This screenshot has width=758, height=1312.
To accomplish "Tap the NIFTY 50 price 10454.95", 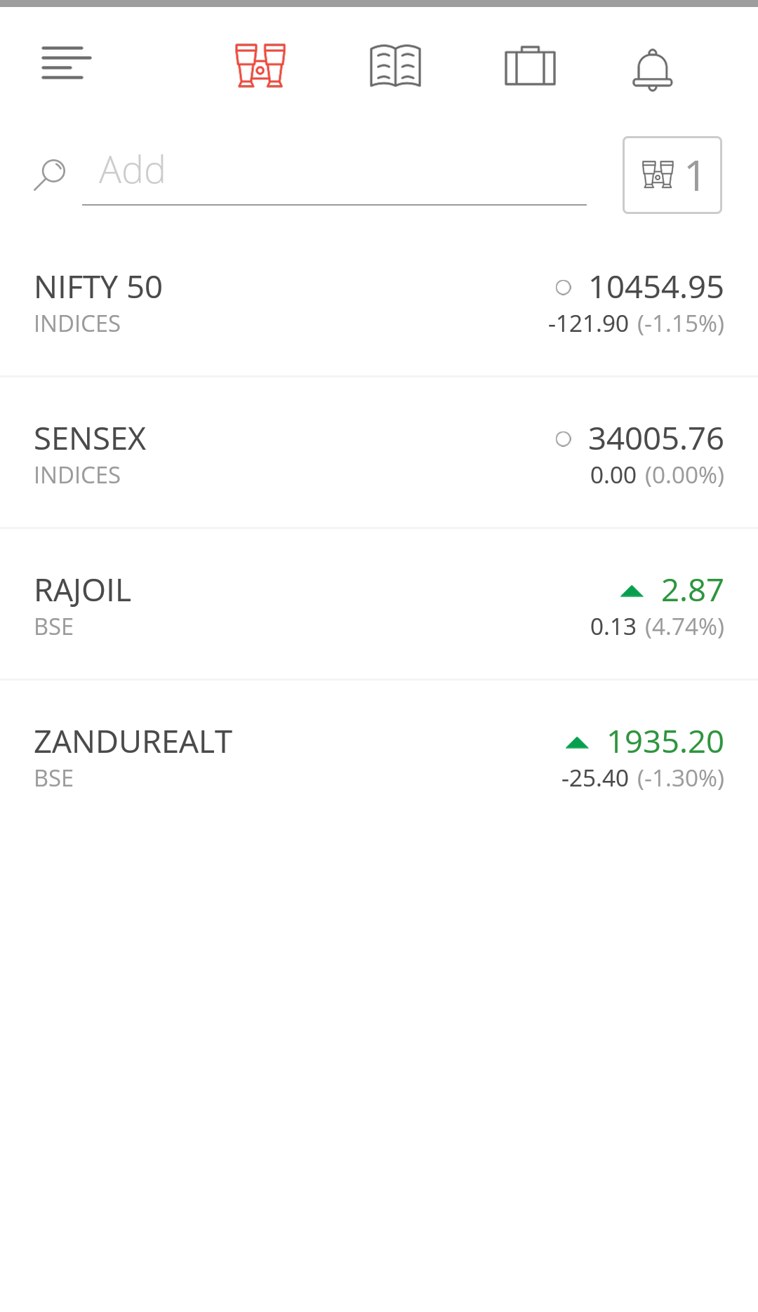I will [x=656, y=287].
